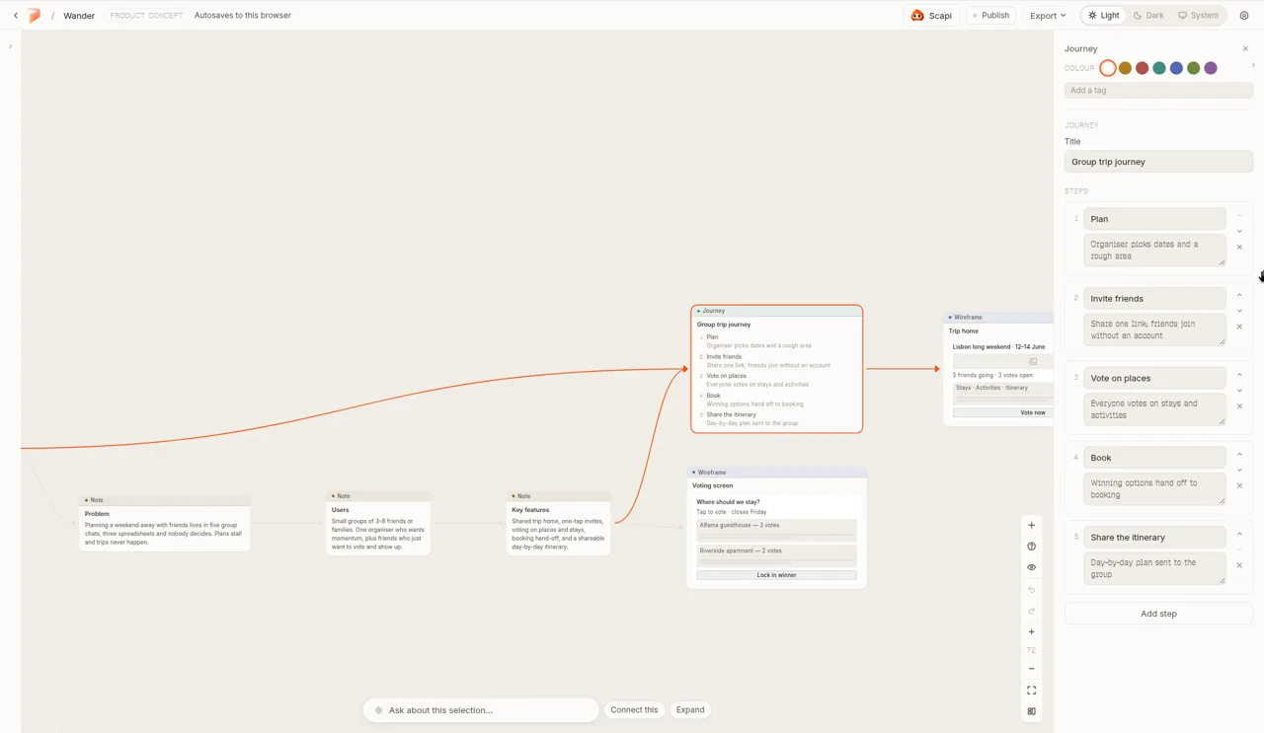Switch to System theme
Image resolution: width=1264 pixels, height=733 pixels.
(x=1198, y=16)
